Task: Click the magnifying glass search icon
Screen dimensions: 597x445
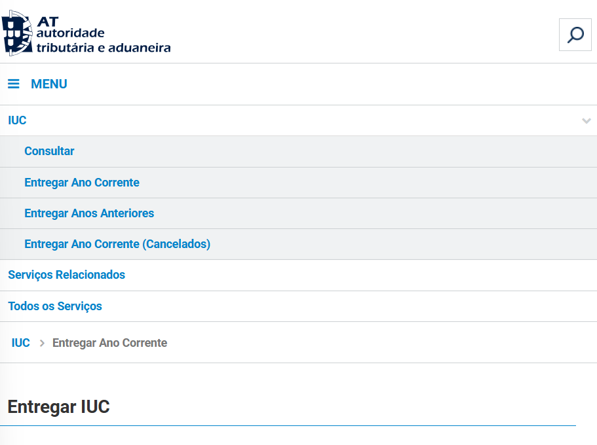Action: (575, 35)
